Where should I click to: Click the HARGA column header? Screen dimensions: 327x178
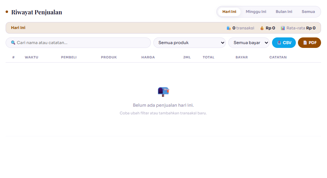pyautogui.click(x=148, y=57)
